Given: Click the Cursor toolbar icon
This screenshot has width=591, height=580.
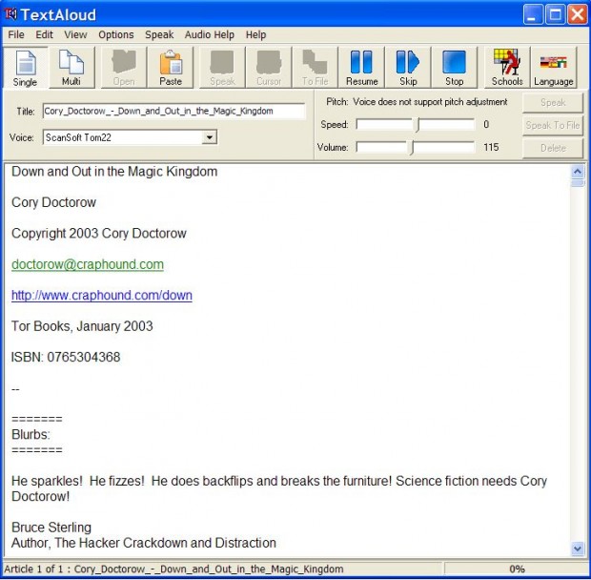Looking at the screenshot, I should (x=269, y=69).
